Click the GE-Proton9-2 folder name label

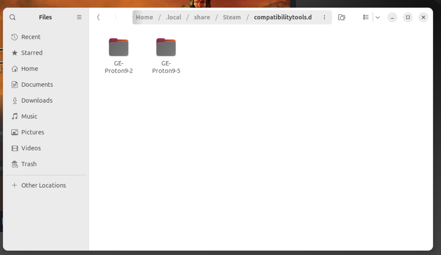(119, 67)
